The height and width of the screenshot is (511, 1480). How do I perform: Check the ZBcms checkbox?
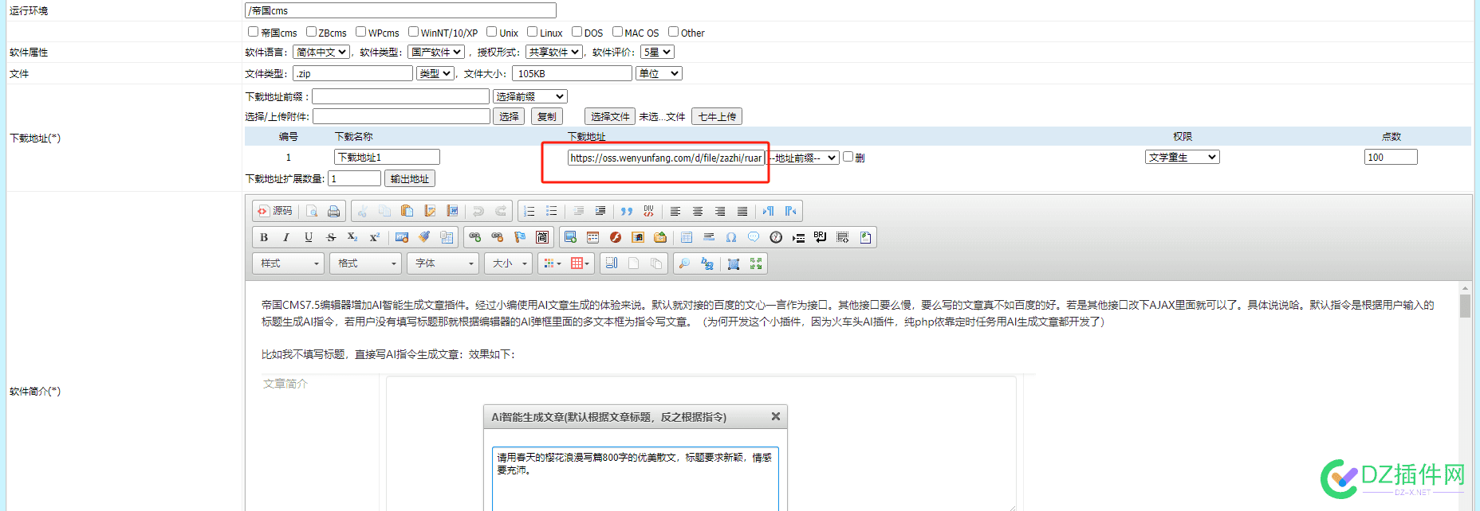311,32
